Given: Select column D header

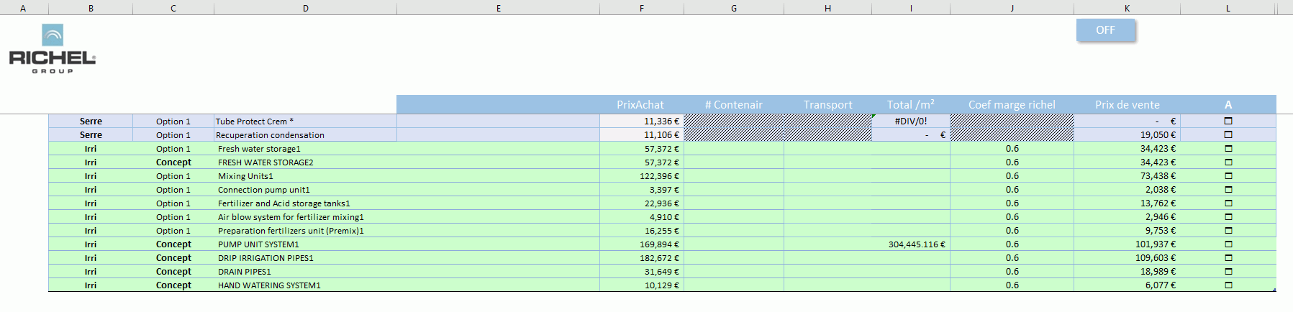Looking at the screenshot, I should pos(305,8).
